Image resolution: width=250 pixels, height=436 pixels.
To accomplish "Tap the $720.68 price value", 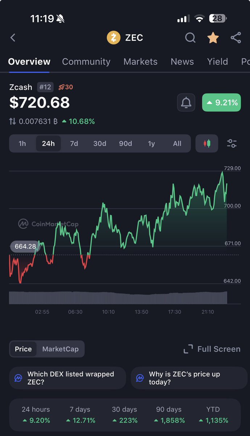I will point(40,103).
